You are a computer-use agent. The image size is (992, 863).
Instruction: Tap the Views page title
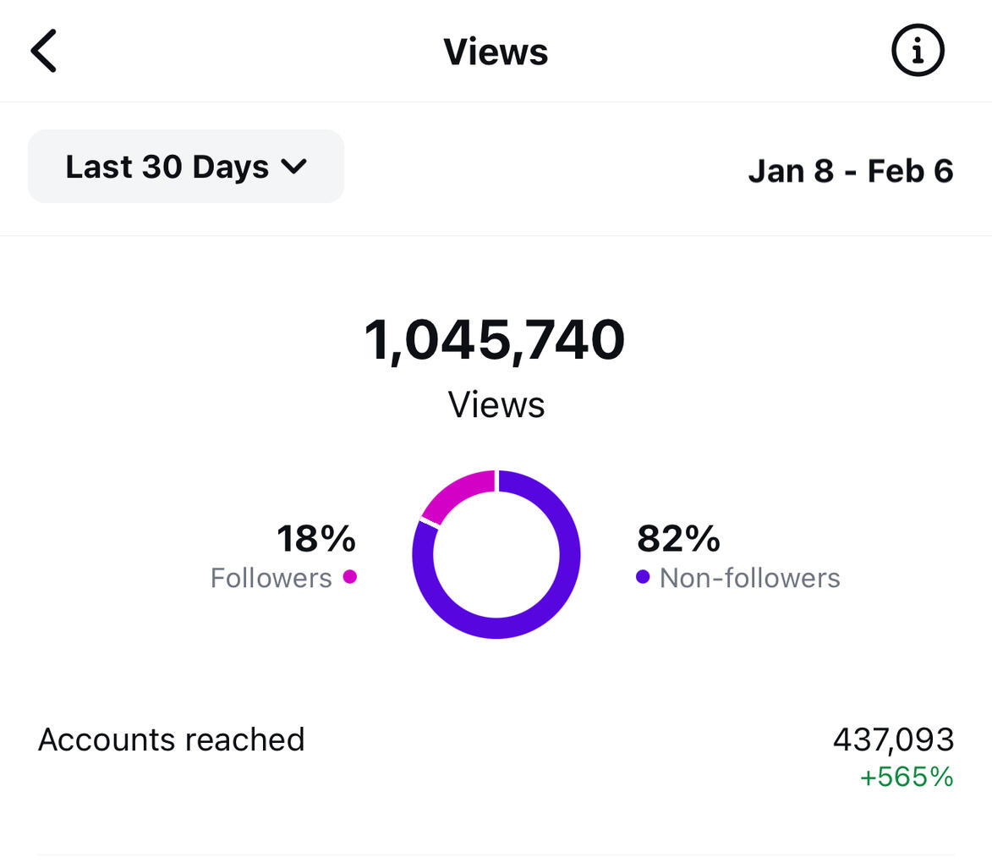(x=496, y=52)
